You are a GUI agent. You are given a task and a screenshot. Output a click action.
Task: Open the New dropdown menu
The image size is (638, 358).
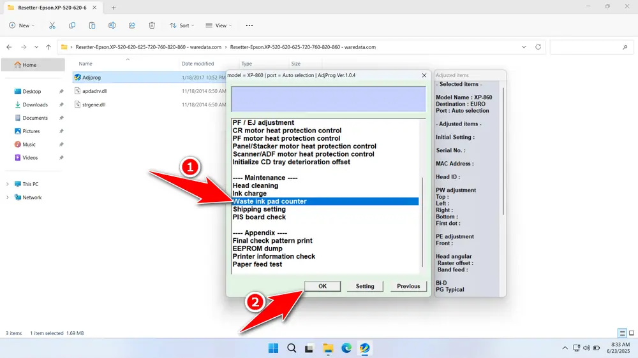point(22,25)
